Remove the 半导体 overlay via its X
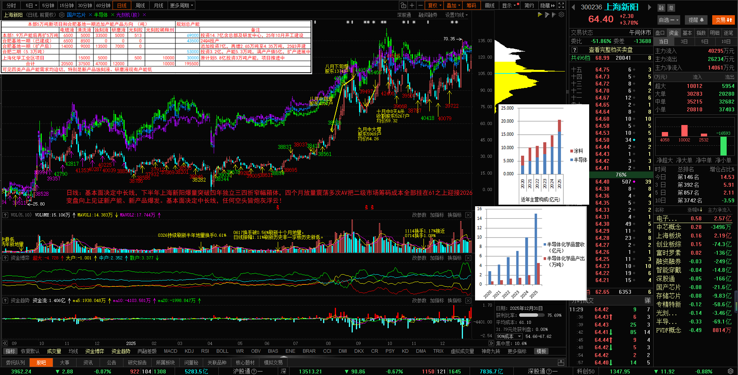738x375 pixels. pyautogui.click(x=113, y=15)
